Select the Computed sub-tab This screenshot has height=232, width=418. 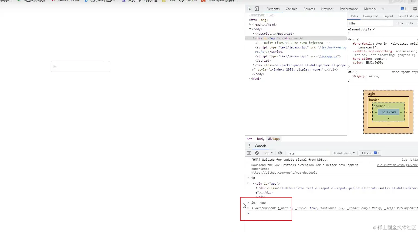[370, 16]
